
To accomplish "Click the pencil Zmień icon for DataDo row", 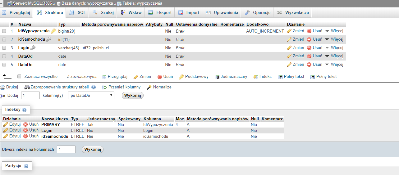I will click(x=289, y=65).
